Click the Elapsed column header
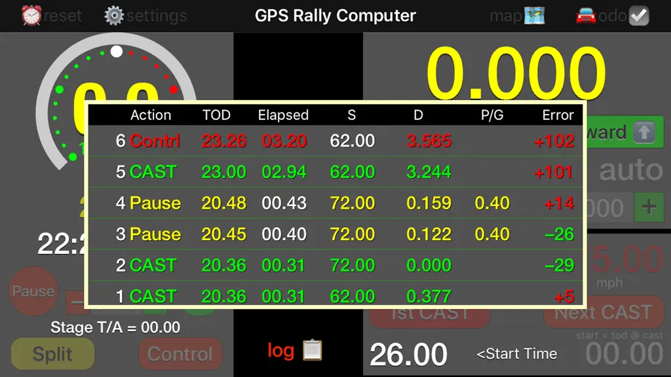Screen dimensions: 671x377 click(x=283, y=115)
